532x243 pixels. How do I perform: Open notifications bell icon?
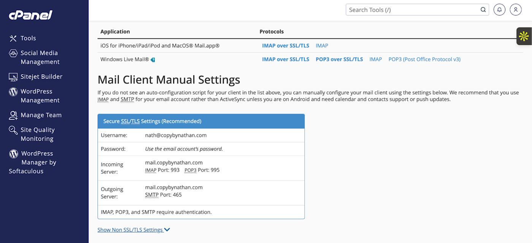pyautogui.click(x=499, y=10)
